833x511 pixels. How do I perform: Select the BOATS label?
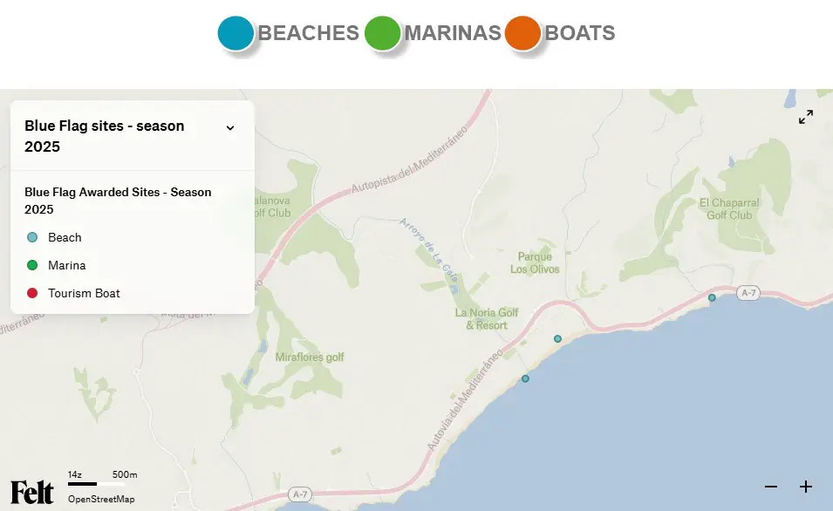point(580,33)
